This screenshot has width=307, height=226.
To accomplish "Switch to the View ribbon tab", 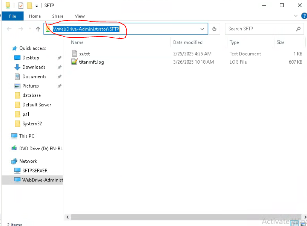I will 79,16.
